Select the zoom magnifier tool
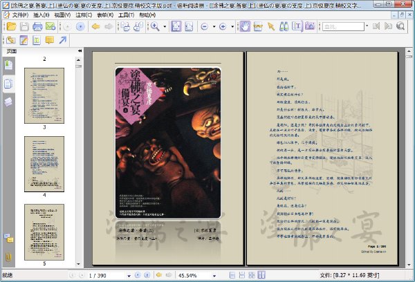The width and height of the screenshot is (415, 282). [x=155, y=26]
